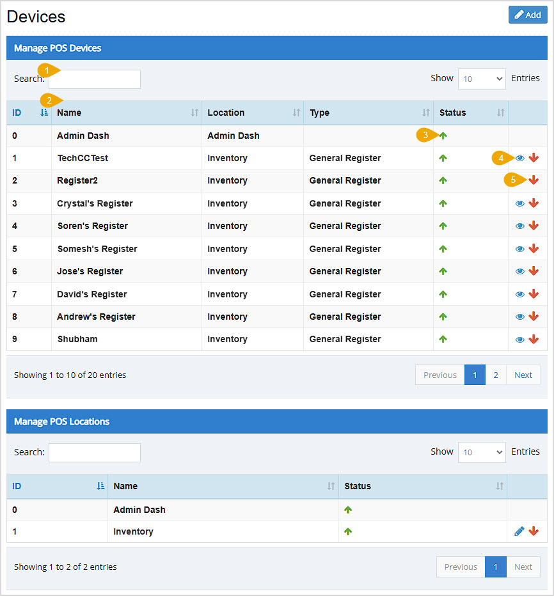Viewport: 554px width, 596px height.
Task: Click the green up arrow for Inventory location
Action: (349, 531)
